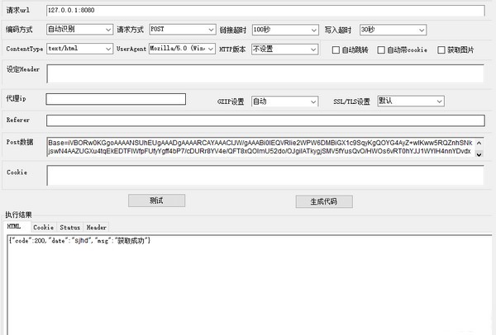Screen dimensions: 496x335
Task: Check the 获取图片 option
Action: coord(441,50)
